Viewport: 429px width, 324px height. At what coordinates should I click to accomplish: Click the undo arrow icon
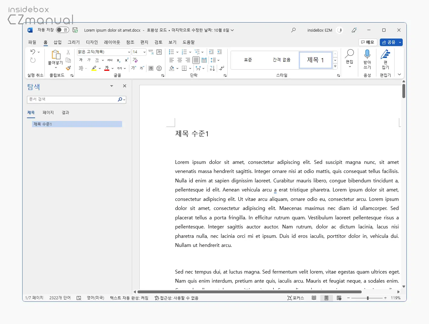(x=33, y=52)
